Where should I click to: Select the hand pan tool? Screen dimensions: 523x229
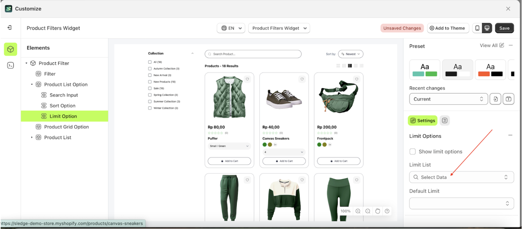(377, 211)
